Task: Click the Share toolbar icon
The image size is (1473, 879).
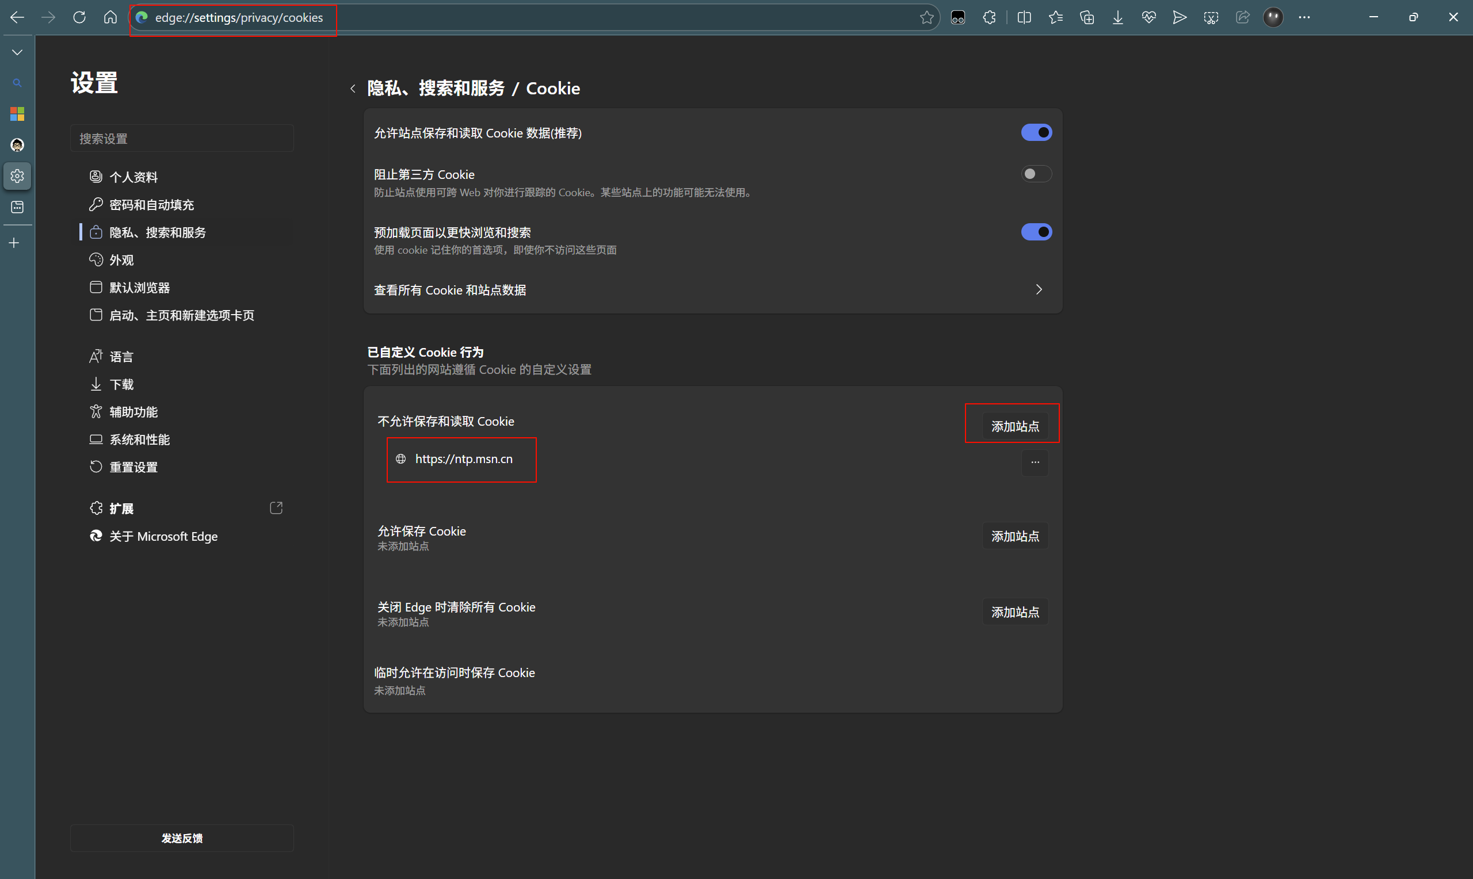Action: point(1243,17)
